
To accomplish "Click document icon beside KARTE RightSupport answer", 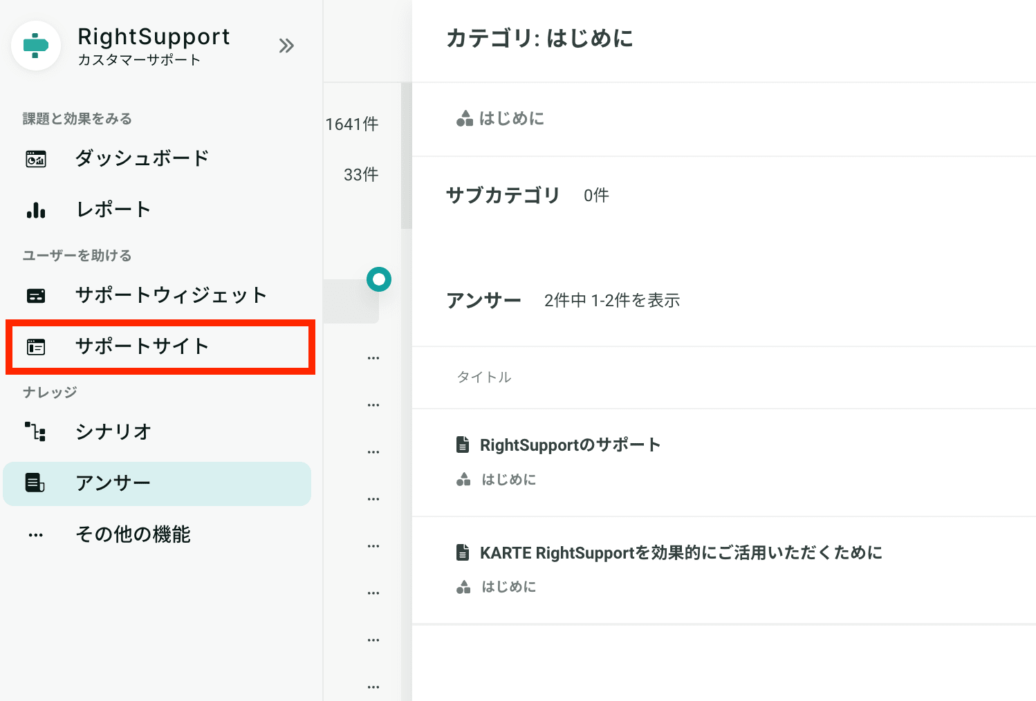I will pos(463,552).
